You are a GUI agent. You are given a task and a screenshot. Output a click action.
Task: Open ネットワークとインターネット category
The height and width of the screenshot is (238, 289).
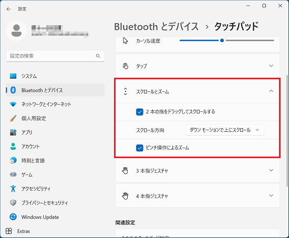pos(55,104)
